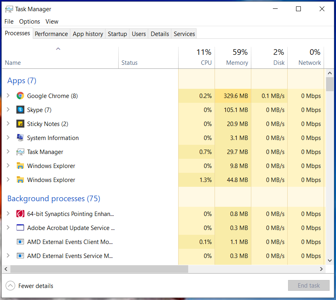Screen dimensions: 336x300
Task: Switch to the App history tab
Action: (88, 34)
